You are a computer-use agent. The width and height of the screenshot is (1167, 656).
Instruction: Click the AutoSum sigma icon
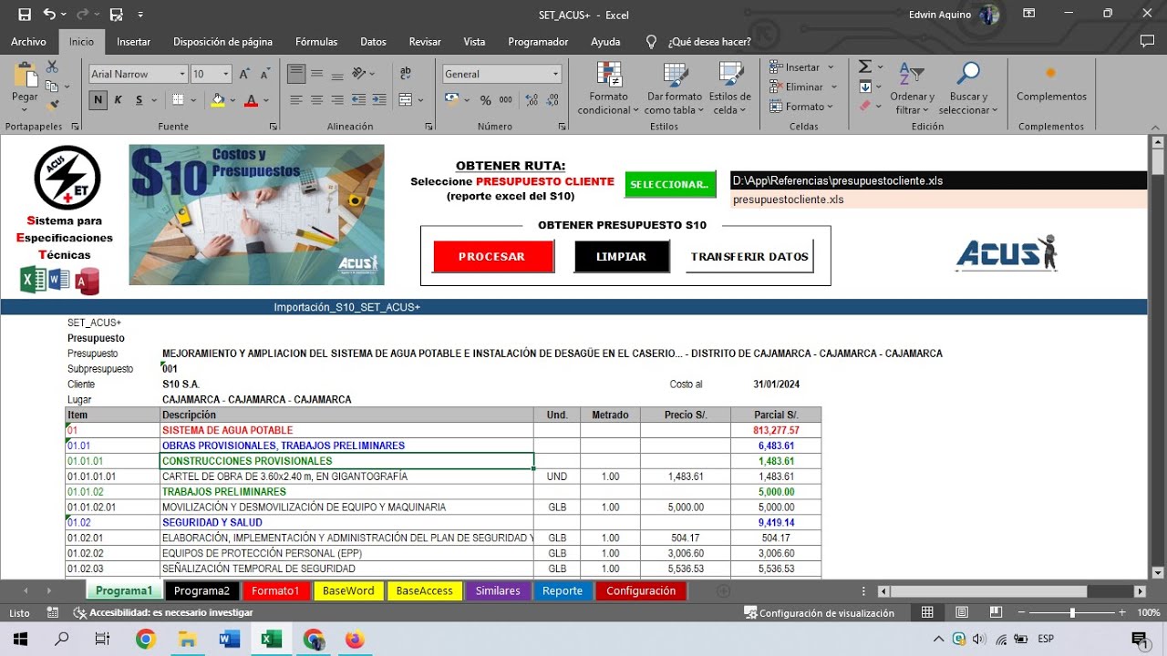865,67
